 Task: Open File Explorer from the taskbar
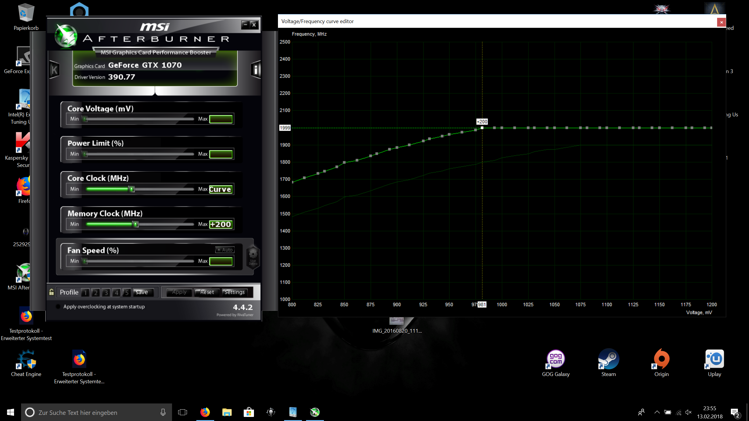pyautogui.click(x=227, y=412)
